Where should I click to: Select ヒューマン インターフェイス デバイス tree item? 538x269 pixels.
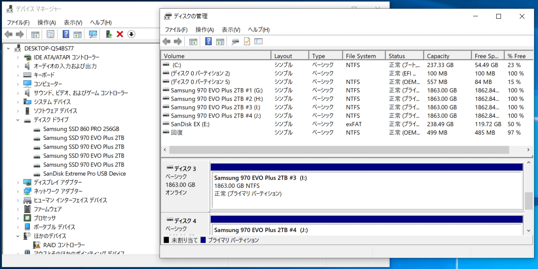click(70, 200)
